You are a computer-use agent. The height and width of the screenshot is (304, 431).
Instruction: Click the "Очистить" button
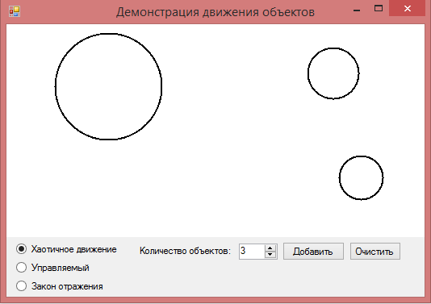coord(375,252)
